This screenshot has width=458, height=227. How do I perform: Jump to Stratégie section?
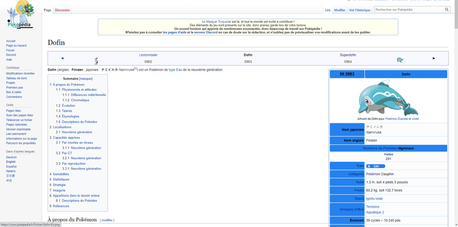59,185
